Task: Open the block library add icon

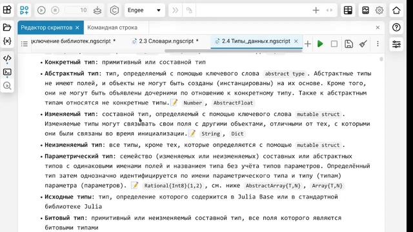Action: (x=25, y=10)
